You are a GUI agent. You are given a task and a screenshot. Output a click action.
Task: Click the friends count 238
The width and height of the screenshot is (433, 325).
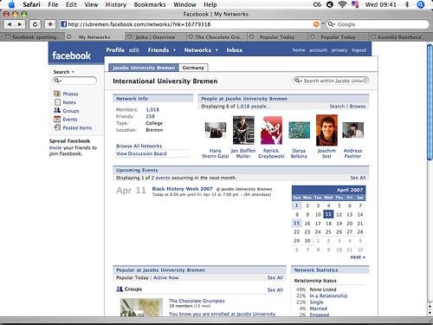point(150,116)
